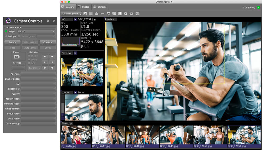The image size is (265, 150).
Task: Open the Display Options dropdown
Action: (71, 14)
